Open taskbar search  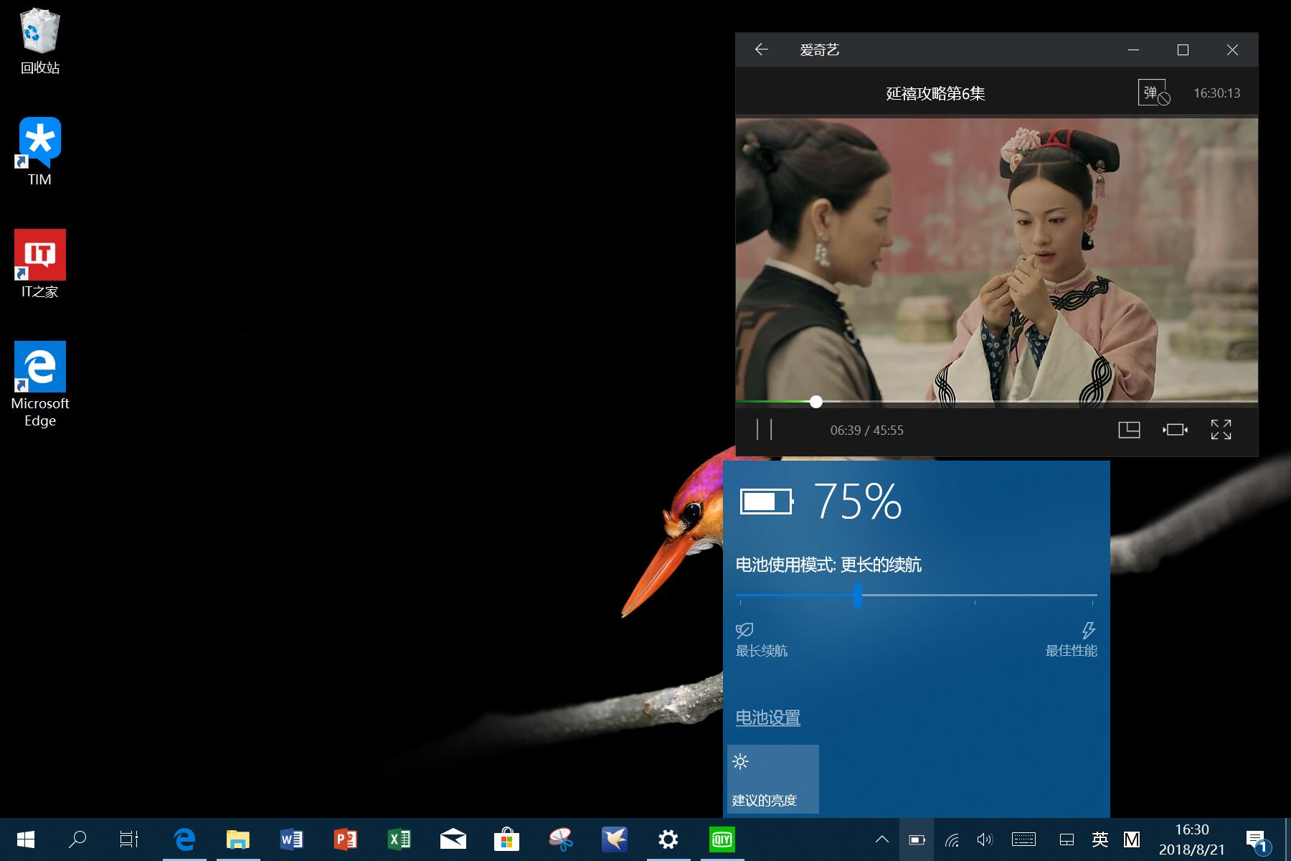point(77,839)
